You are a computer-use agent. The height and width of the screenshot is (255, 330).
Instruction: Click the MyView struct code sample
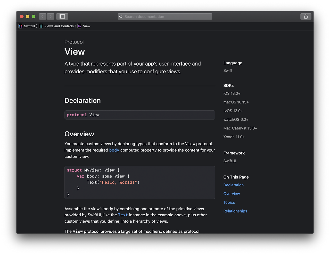140,182
